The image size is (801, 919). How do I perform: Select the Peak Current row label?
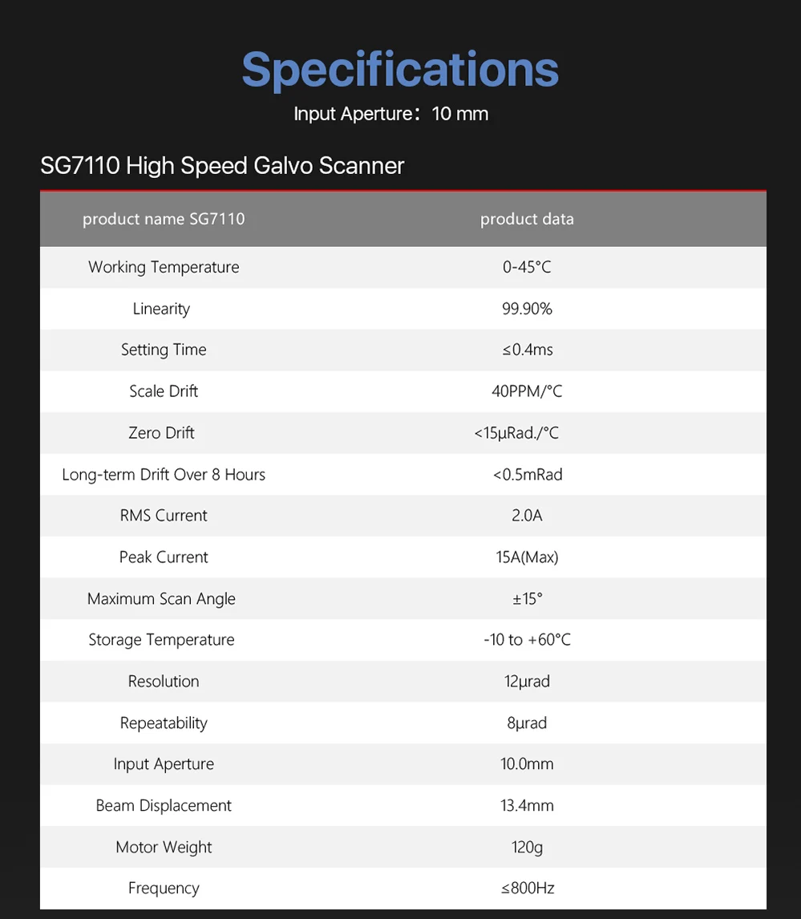(x=164, y=557)
